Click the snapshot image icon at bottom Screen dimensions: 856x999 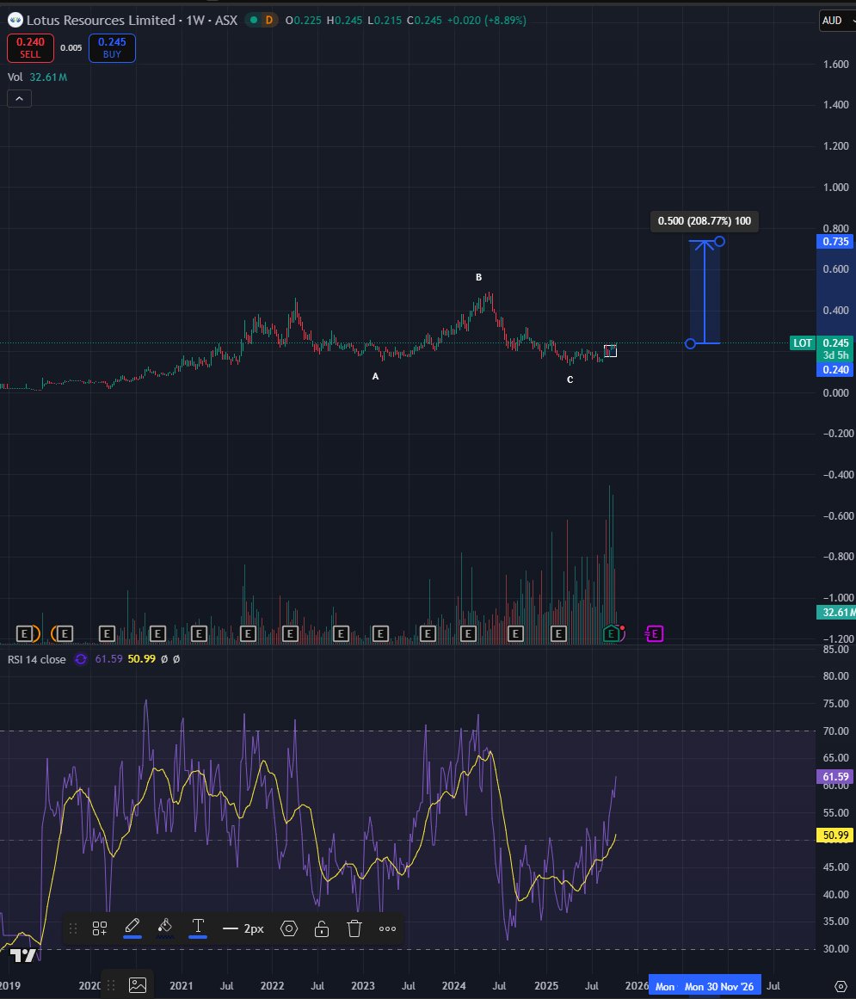point(138,985)
